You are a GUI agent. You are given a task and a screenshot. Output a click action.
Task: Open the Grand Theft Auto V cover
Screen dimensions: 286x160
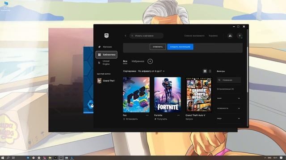tap(199, 95)
